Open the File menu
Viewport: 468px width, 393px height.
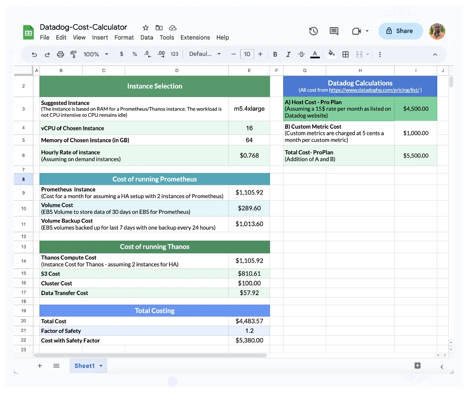pyautogui.click(x=44, y=37)
